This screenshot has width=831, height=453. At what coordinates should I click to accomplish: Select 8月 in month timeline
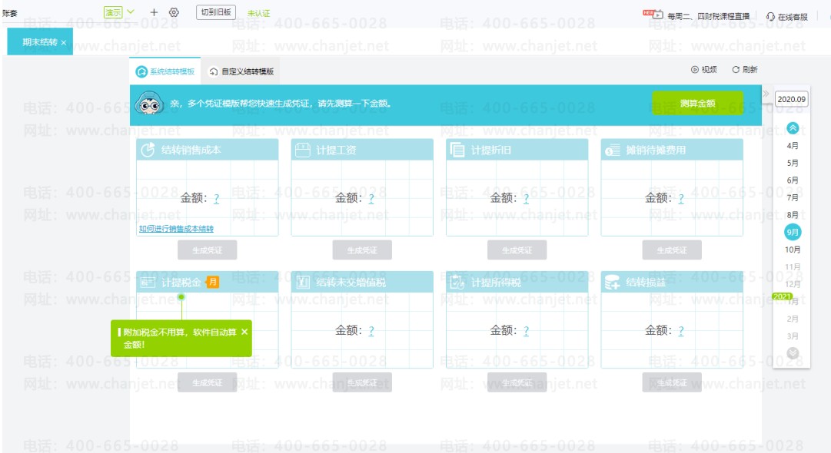[793, 215]
